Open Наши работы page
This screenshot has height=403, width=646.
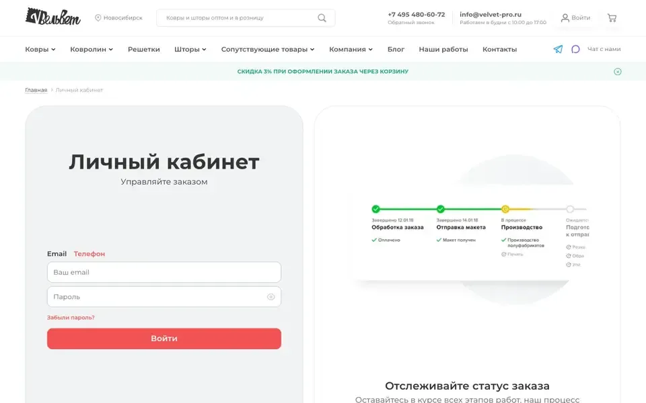pyautogui.click(x=443, y=49)
